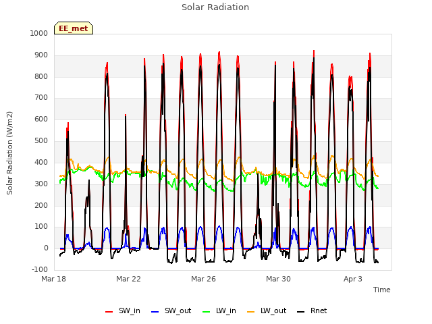
Task: Click the Mar 26 x-axis tick label
Action: [203, 279]
